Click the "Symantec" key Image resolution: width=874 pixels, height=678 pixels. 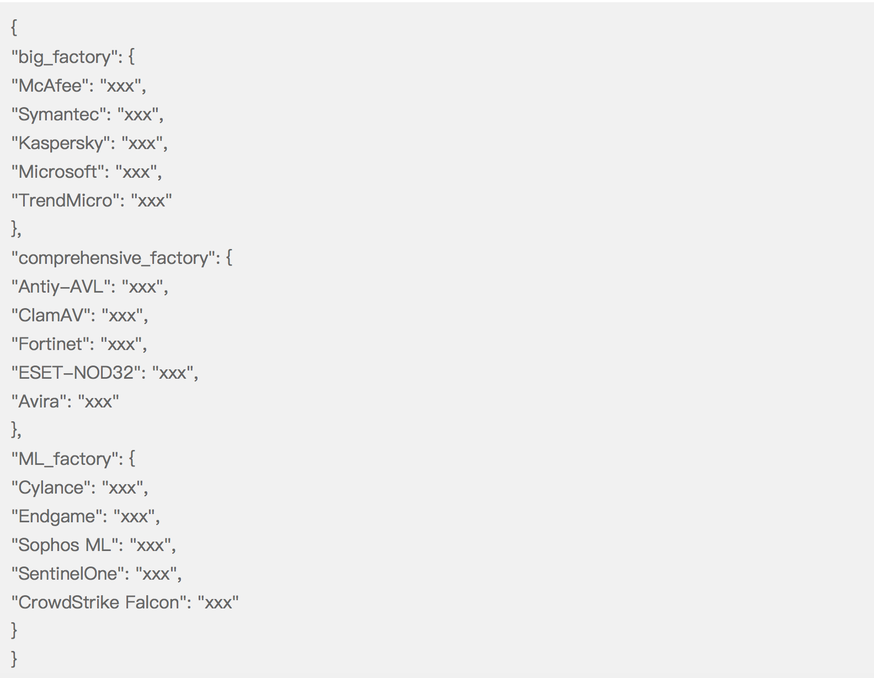point(59,115)
